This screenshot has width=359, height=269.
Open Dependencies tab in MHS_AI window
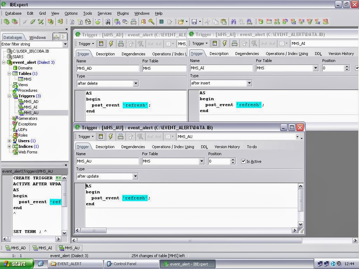[247, 54]
